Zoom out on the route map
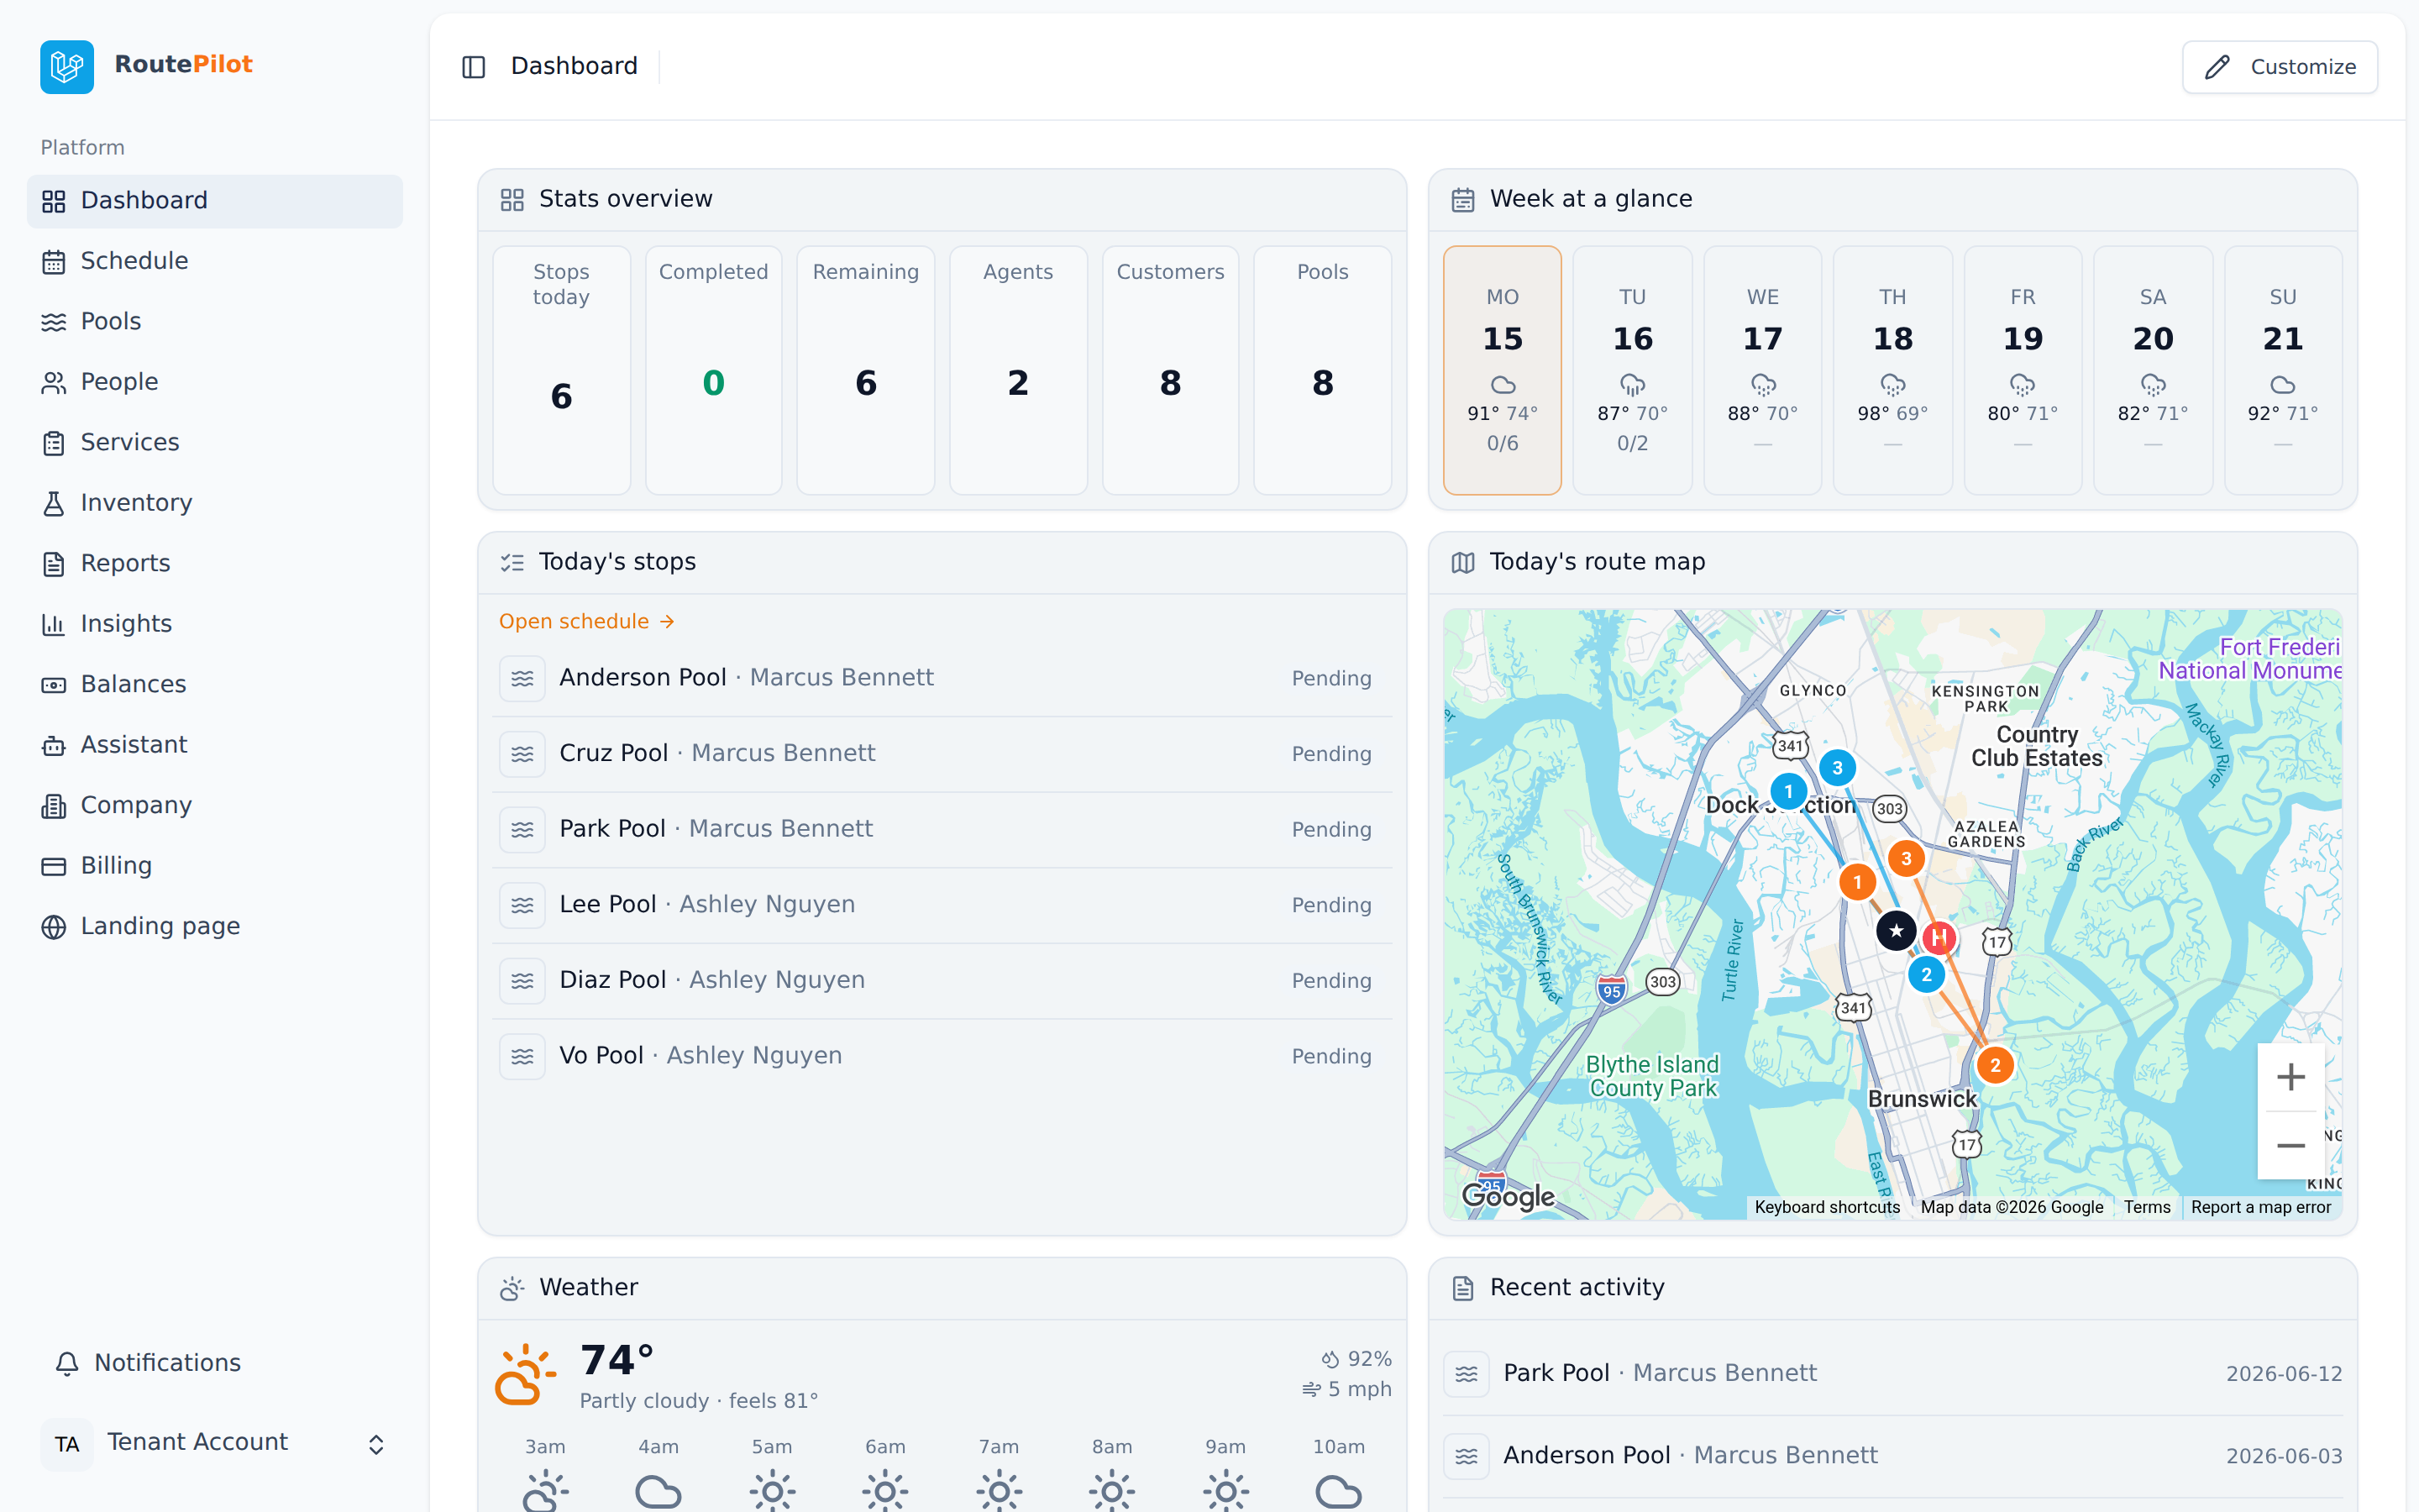2419x1512 pixels. tap(2290, 1145)
